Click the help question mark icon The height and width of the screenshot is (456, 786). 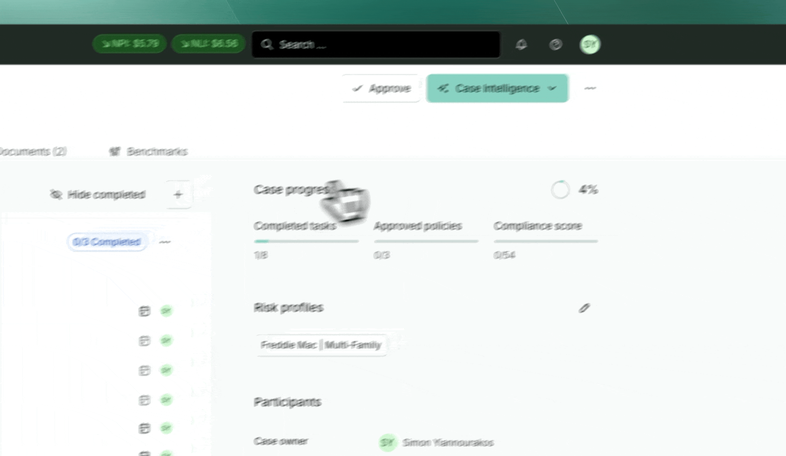pos(556,44)
